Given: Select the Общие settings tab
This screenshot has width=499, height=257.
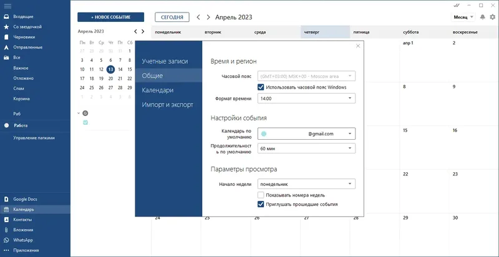Looking at the screenshot, I should click(x=168, y=75).
